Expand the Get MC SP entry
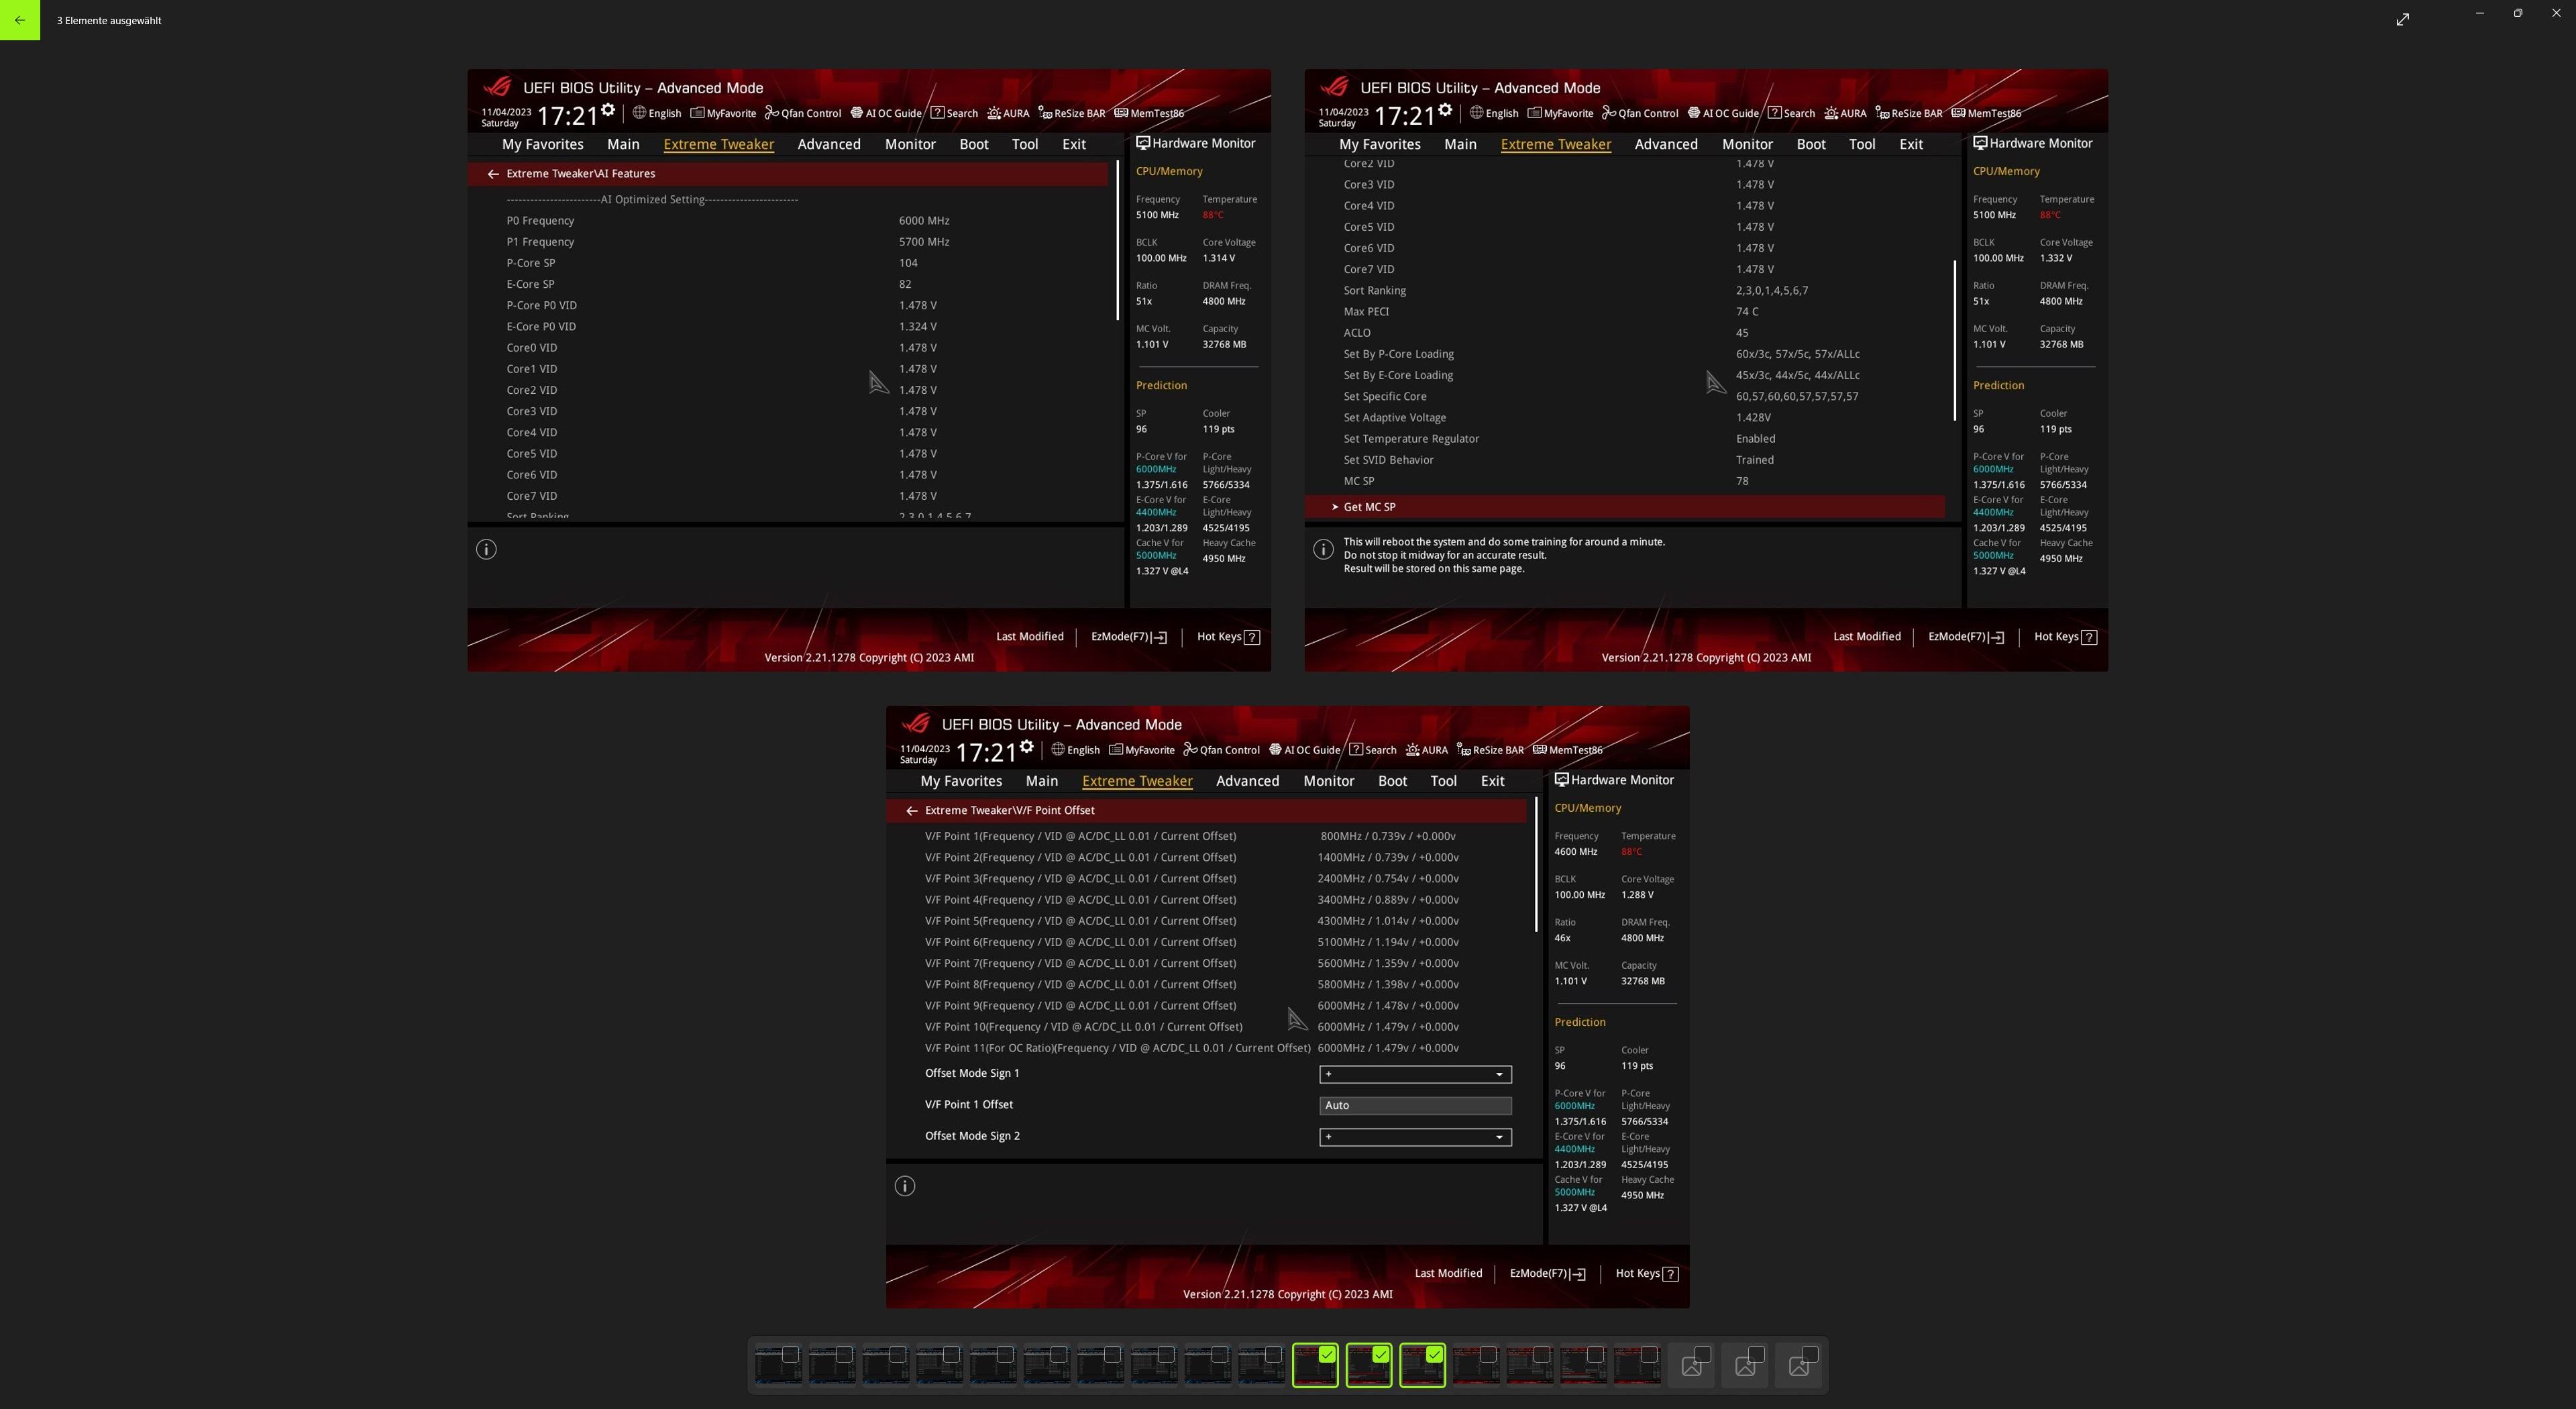 [x=1625, y=507]
